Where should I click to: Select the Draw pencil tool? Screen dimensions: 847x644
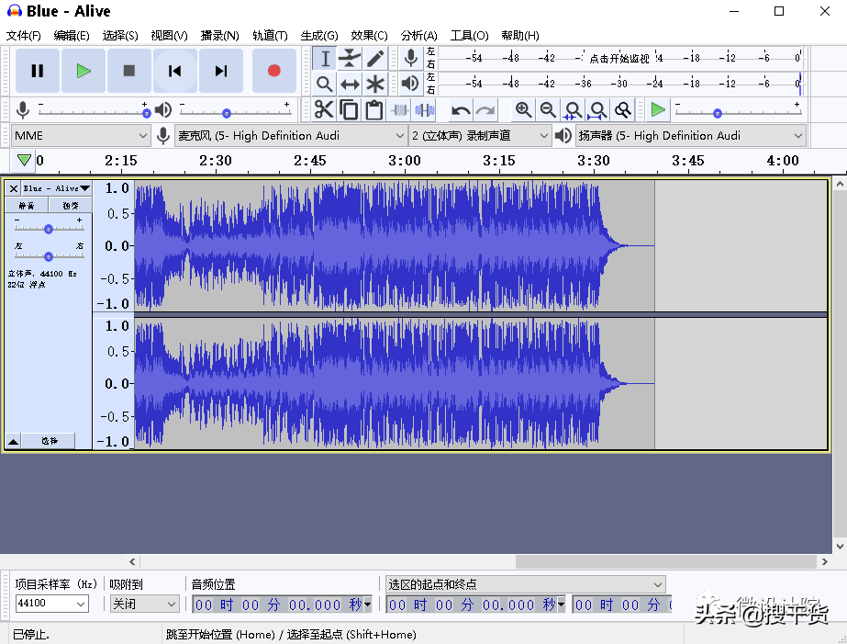click(375, 59)
